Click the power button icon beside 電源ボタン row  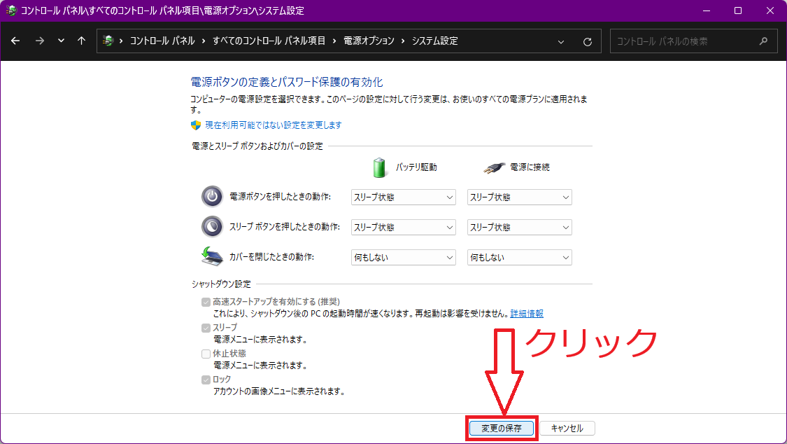tap(211, 197)
